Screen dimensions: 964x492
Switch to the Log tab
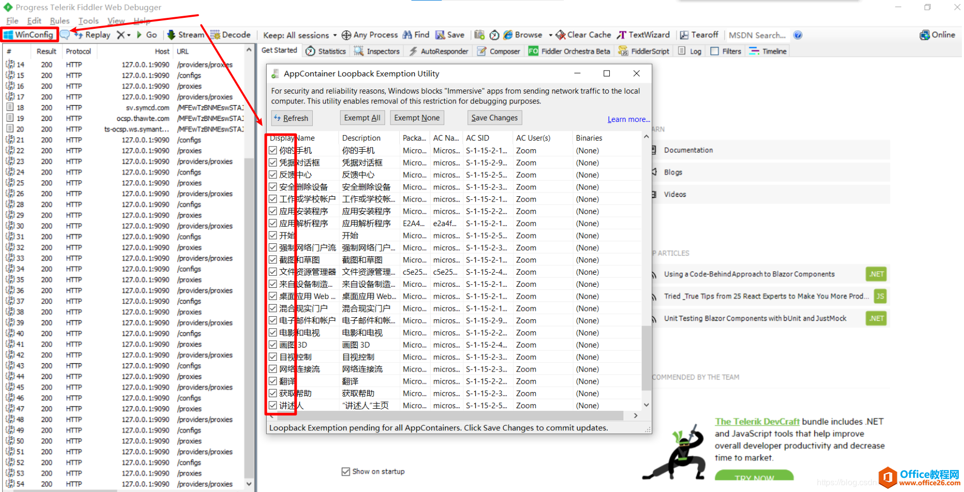coord(689,51)
